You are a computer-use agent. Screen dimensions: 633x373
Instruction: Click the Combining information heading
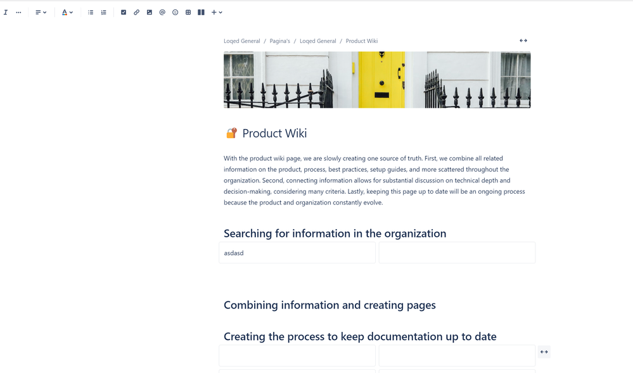[329, 305]
